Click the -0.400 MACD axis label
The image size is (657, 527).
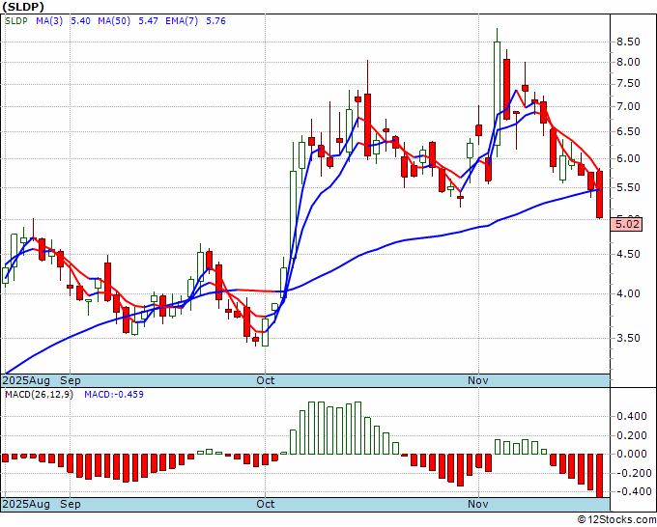pyautogui.click(x=632, y=492)
